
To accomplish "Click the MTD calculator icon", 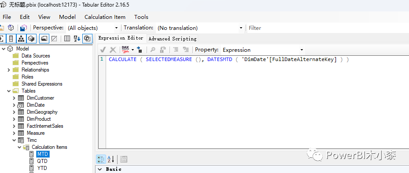I will 32,154.
